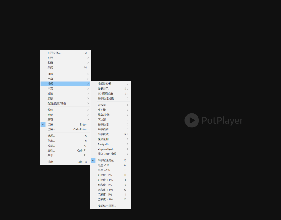This screenshot has height=220, width=281.
Task: Open the AviSynth submenu
Action: 110,144
